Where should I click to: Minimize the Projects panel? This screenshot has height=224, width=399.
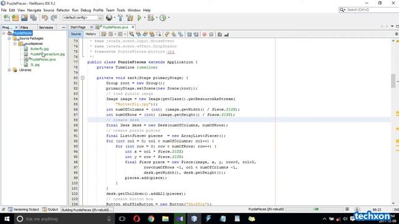[x=64, y=27]
